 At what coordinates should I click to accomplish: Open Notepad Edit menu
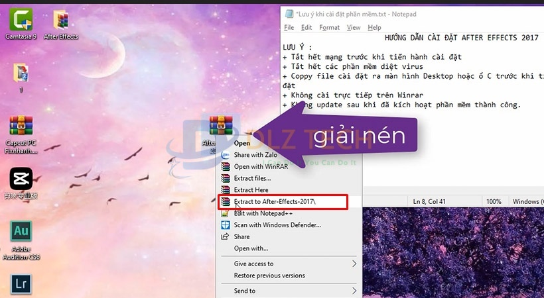click(x=306, y=27)
